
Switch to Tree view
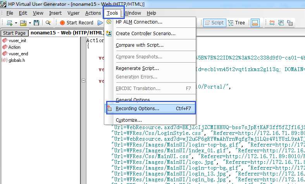[x=236, y=23]
